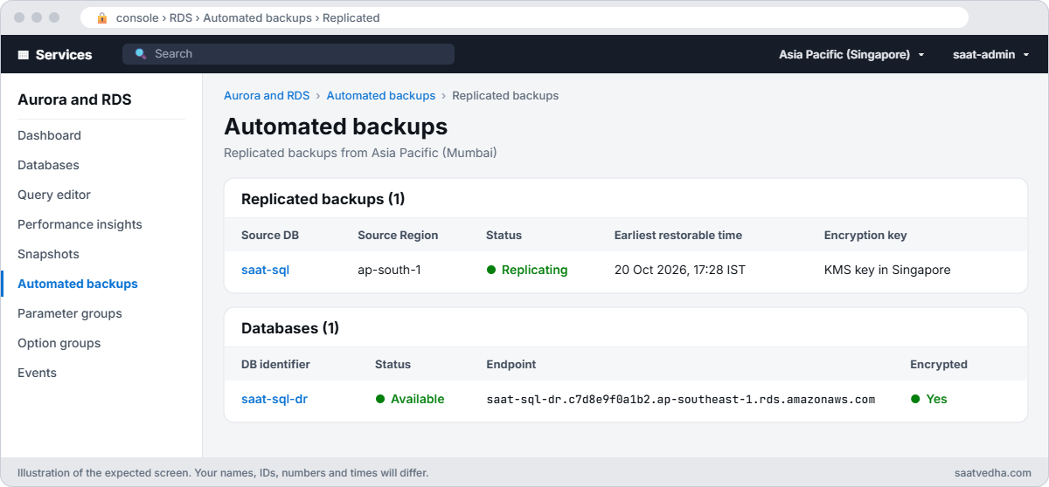Open the saat-sql-dr database link

pos(274,399)
